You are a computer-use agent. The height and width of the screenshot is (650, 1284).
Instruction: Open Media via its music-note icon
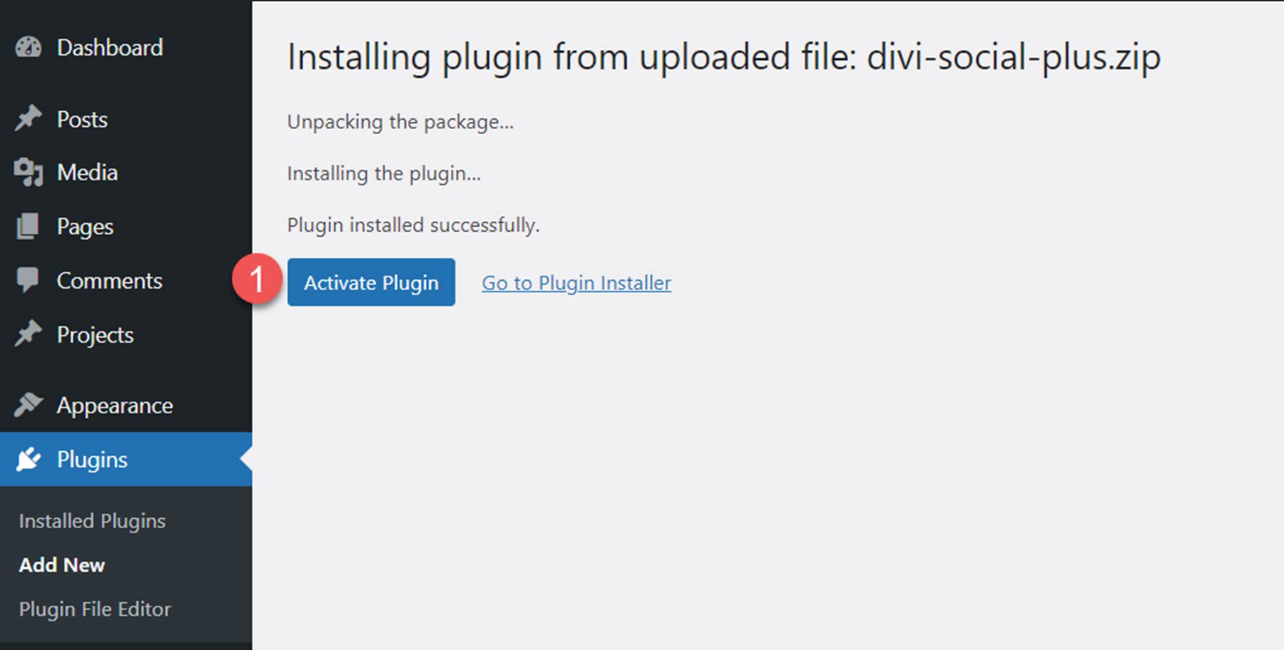29,172
